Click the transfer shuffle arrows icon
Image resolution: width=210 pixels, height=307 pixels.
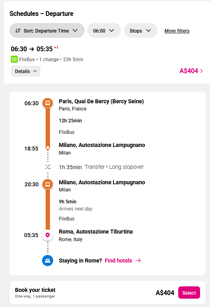[48, 167]
